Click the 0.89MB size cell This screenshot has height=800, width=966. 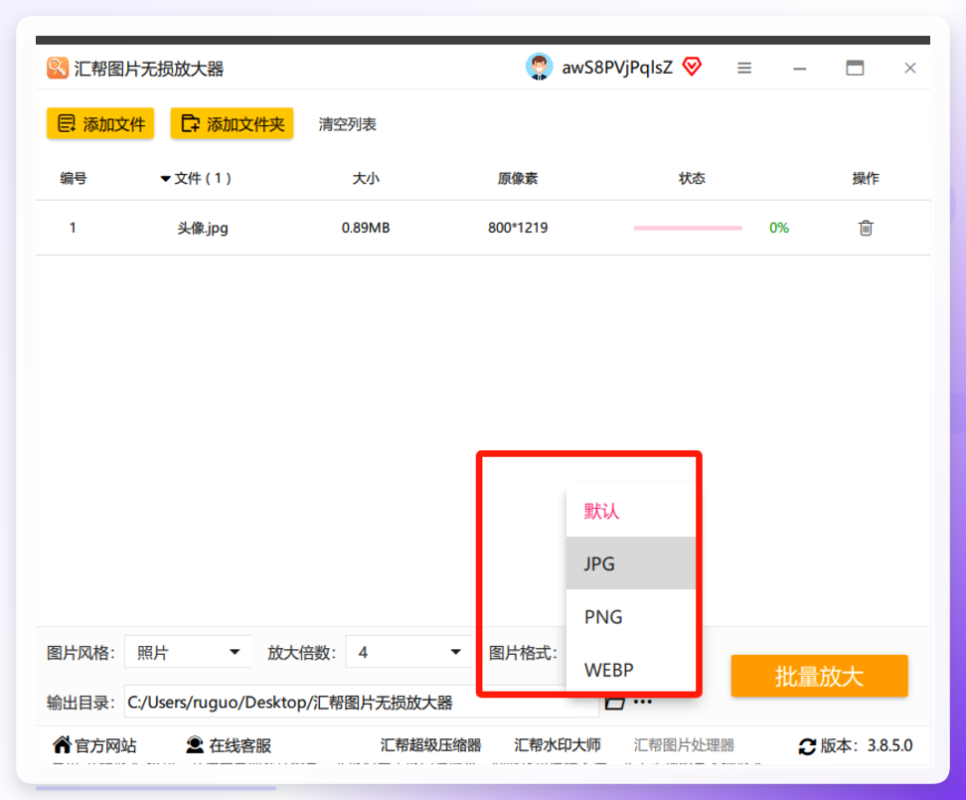[x=366, y=228]
